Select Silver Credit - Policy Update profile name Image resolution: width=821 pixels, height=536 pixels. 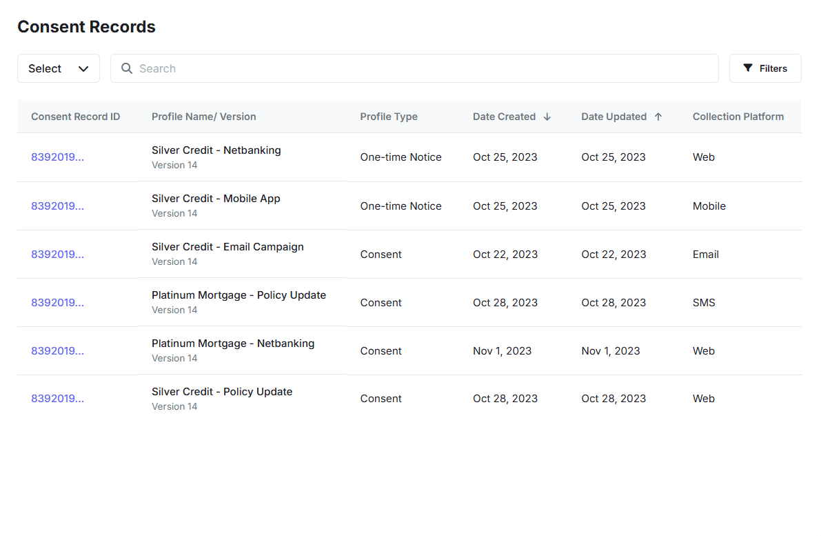(x=222, y=391)
